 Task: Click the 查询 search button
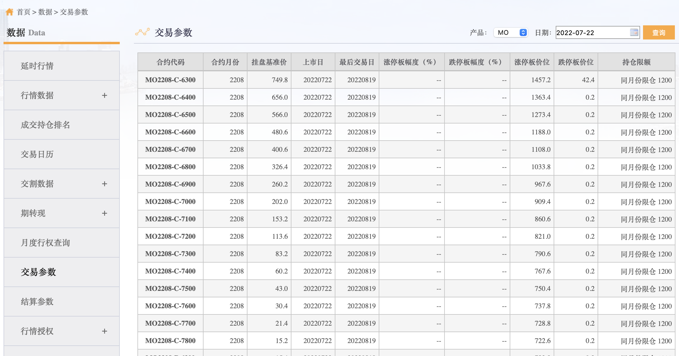[x=659, y=32]
